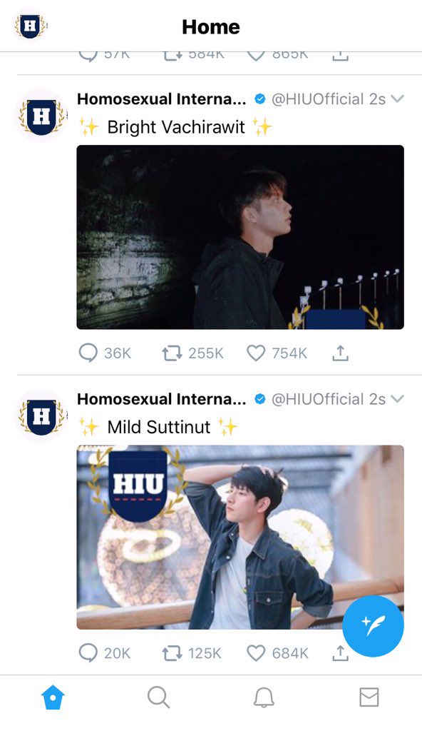Screen dimensions: 422x731
Task: Go to the Home tab
Action: pyautogui.click(x=53, y=697)
